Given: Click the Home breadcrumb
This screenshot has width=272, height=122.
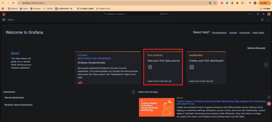Looking at the screenshot, I should (11, 20).
